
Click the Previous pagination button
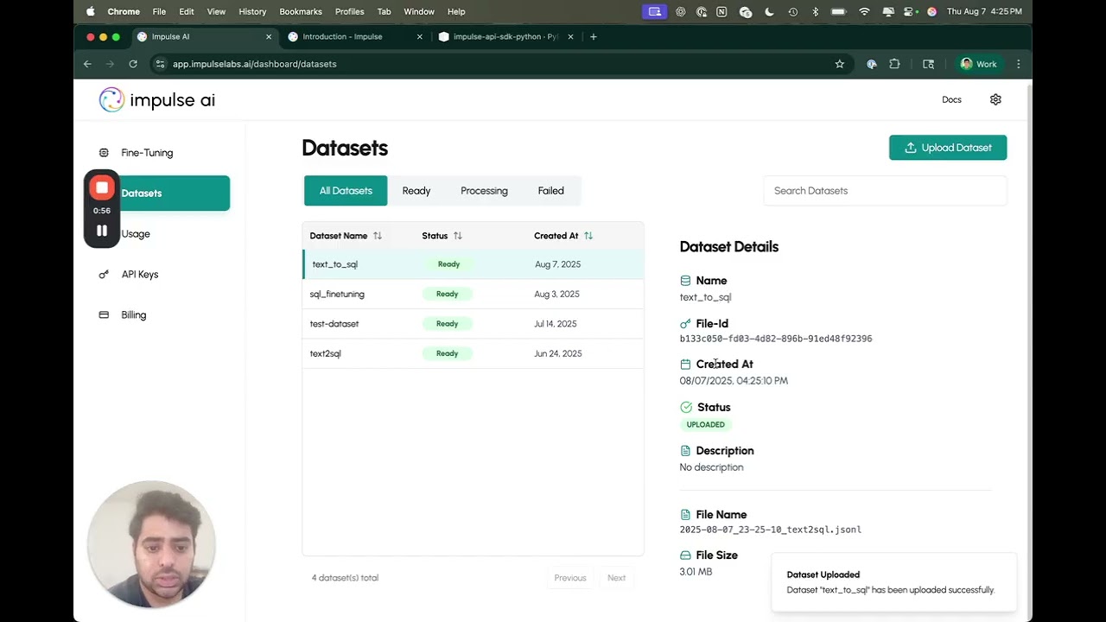click(570, 578)
